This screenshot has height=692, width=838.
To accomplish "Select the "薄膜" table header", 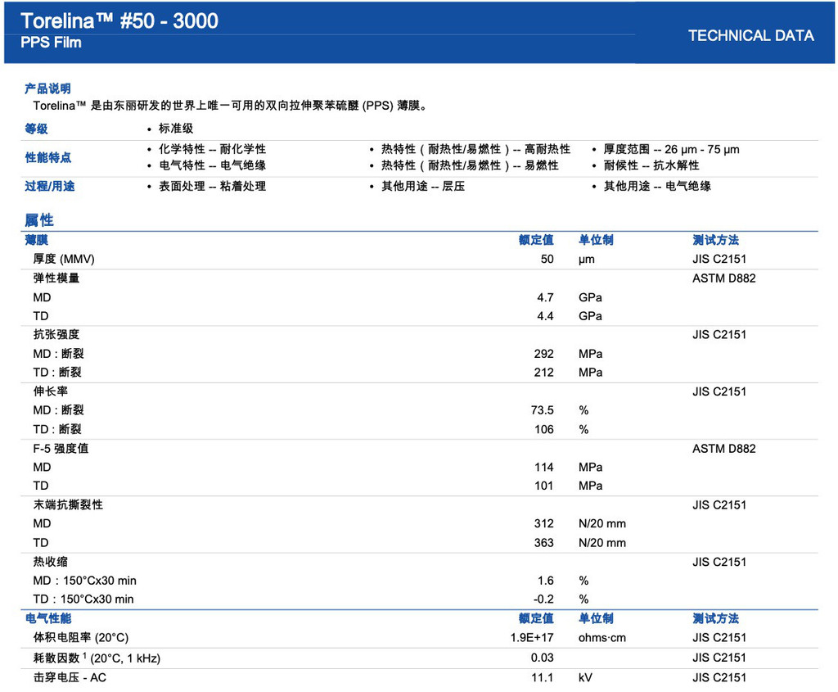I will click(x=36, y=240).
